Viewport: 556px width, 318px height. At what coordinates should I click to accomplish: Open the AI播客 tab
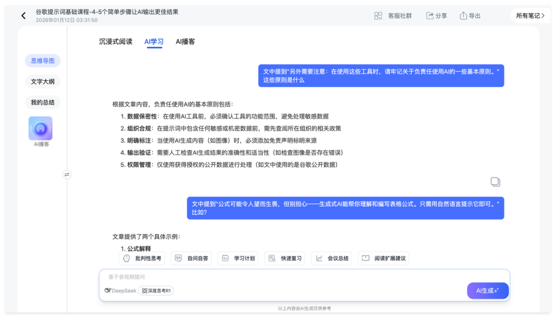point(185,42)
